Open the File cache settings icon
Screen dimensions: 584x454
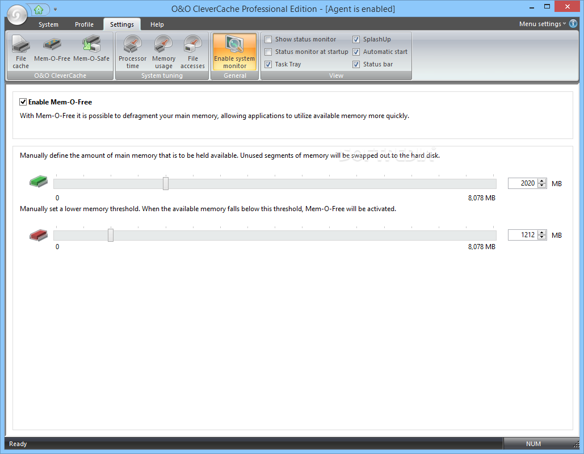[x=21, y=52]
